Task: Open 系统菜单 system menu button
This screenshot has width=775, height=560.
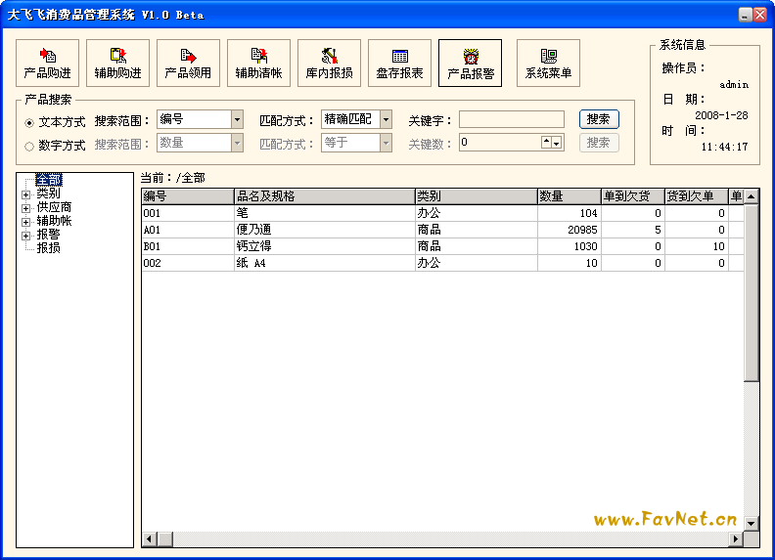Action: pyautogui.click(x=548, y=64)
